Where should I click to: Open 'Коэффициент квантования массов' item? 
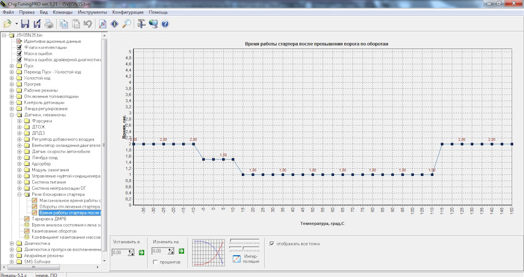[66, 237]
